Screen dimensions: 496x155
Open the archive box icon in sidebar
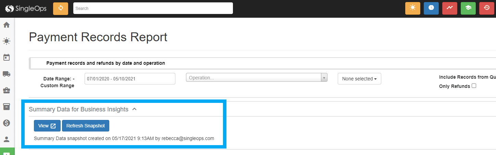(7, 107)
